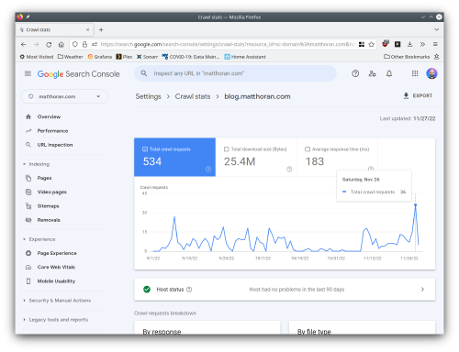Click the Google Search Console logo

coord(78,74)
